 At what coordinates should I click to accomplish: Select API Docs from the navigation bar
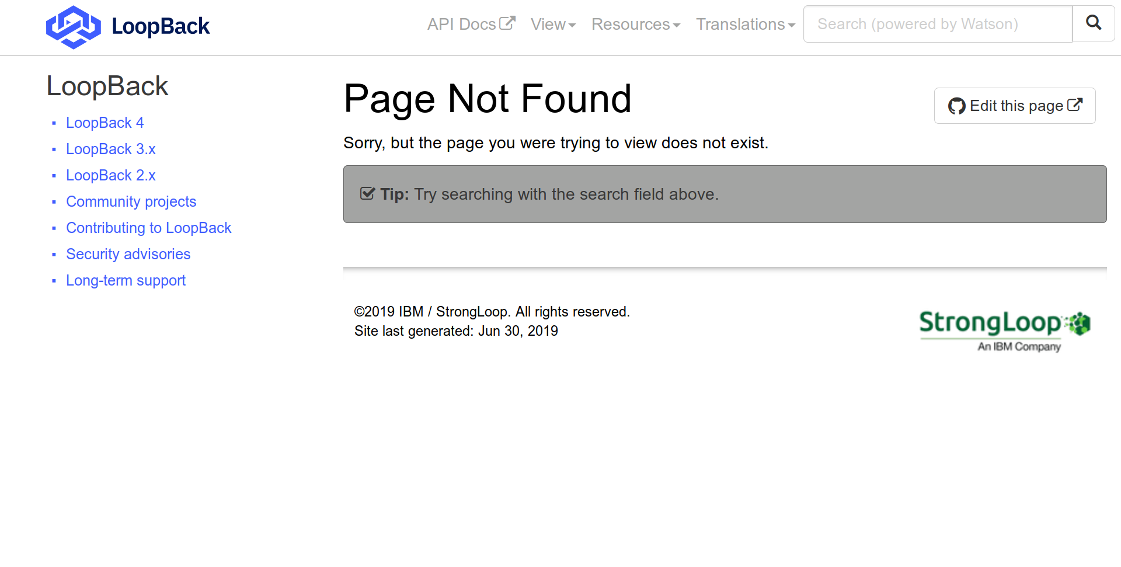pyautogui.click(x=462, y=24)
